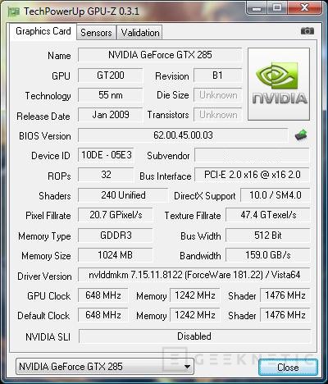Click the "Device ID" label
Image resolution: width=328 pixels, height=384 pixels.
[x=51, y=156]
